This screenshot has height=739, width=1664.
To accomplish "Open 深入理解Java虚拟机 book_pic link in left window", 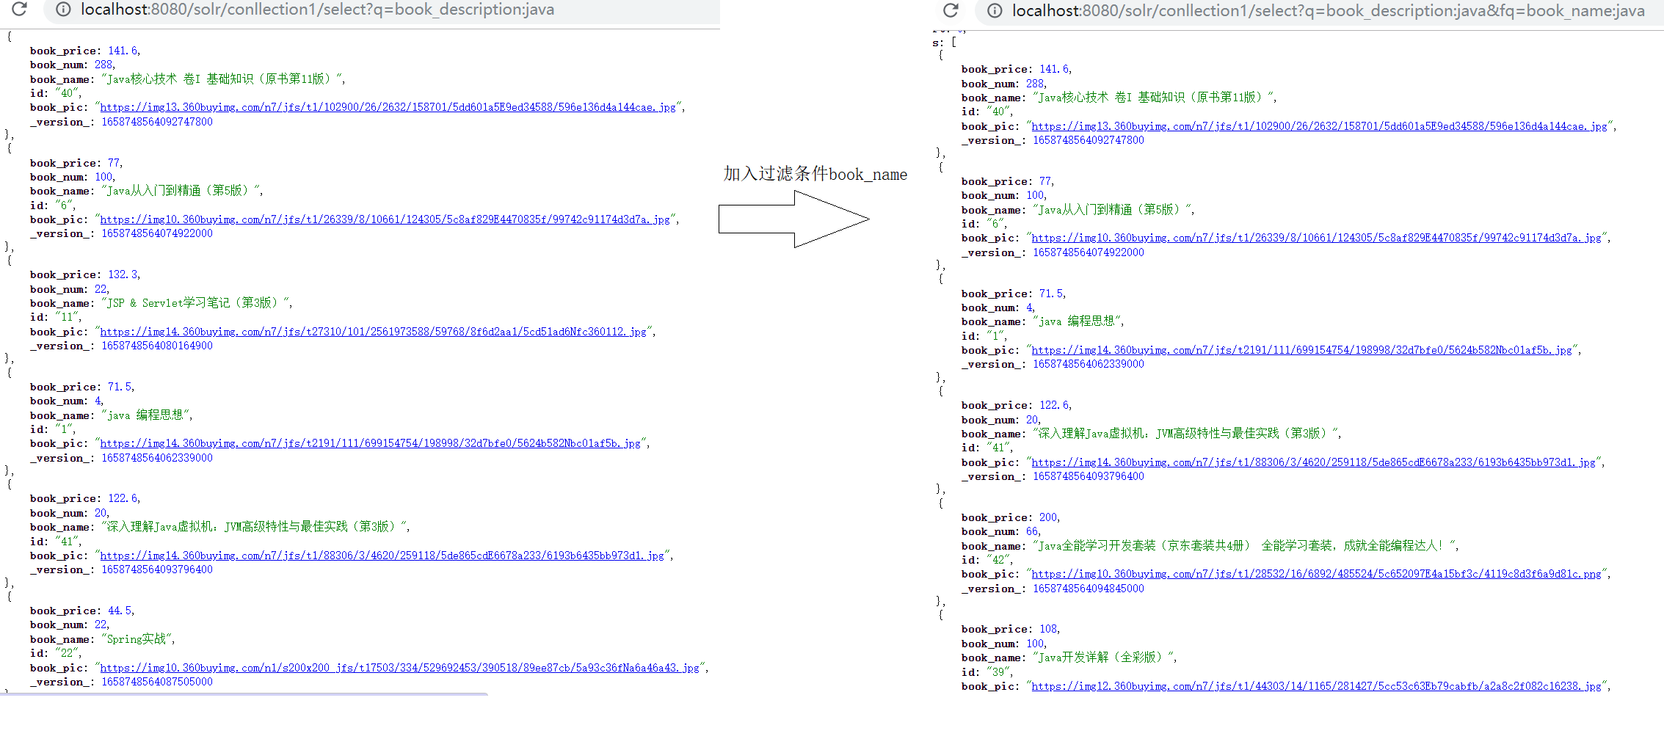I will (382, 556).
